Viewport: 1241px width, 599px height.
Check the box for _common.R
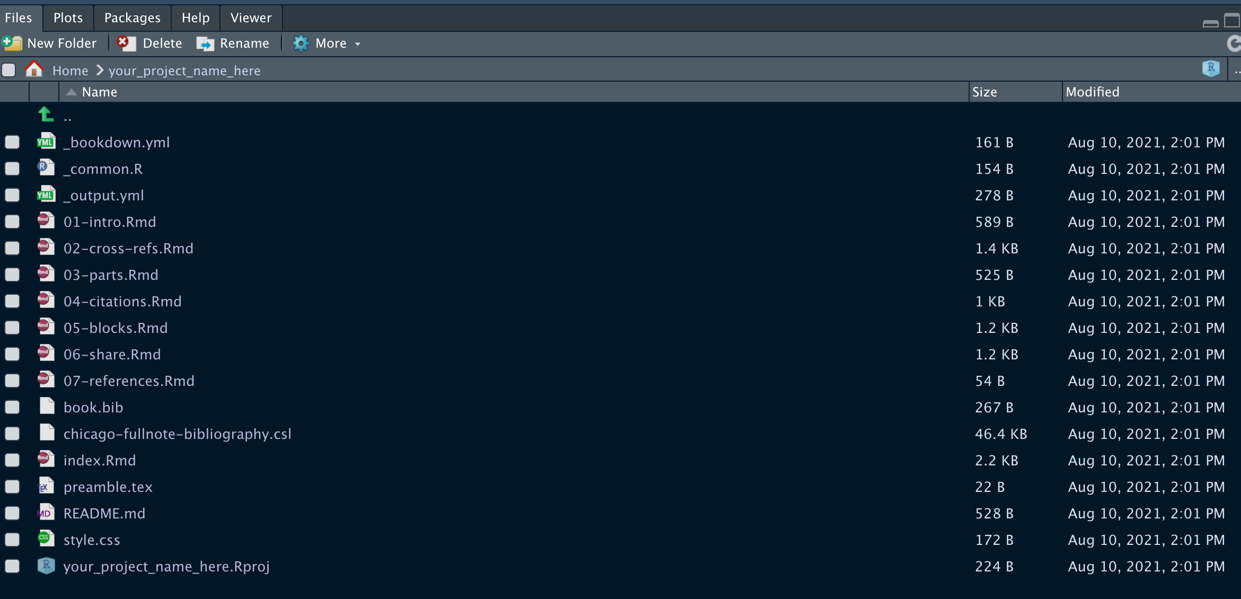[x=12, y=169]
